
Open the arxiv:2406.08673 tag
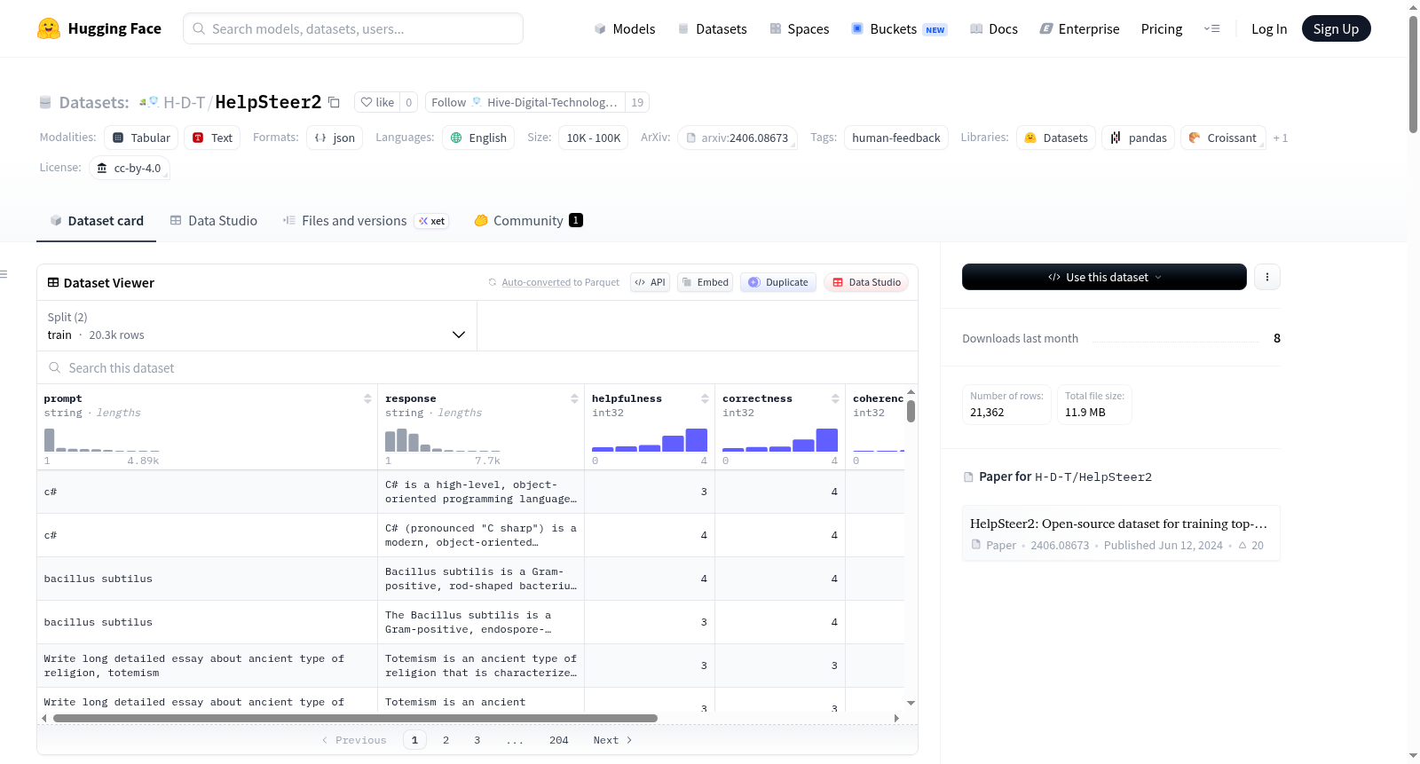click(x=738, y=138)
